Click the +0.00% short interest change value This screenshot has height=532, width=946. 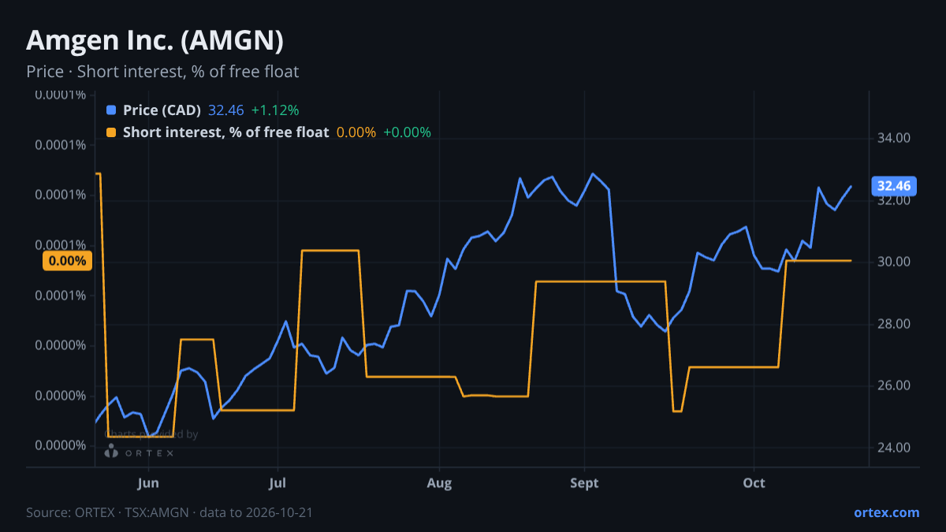[x=407, y=132]
